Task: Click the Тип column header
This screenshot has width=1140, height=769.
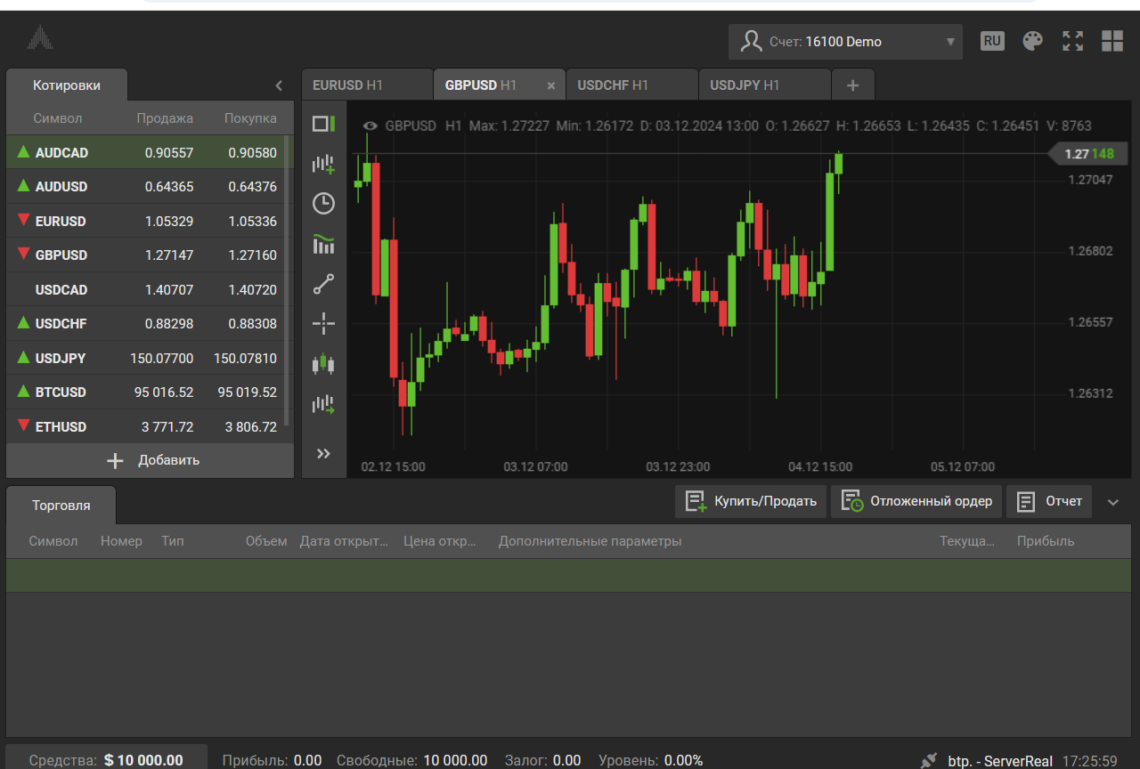Action: [x=173, y=541]
